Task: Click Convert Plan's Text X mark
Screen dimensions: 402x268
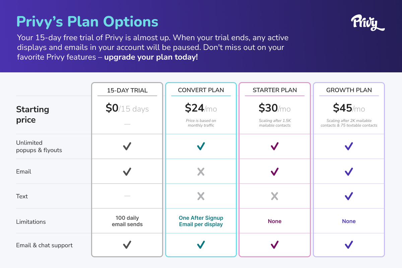Action: 201,196
